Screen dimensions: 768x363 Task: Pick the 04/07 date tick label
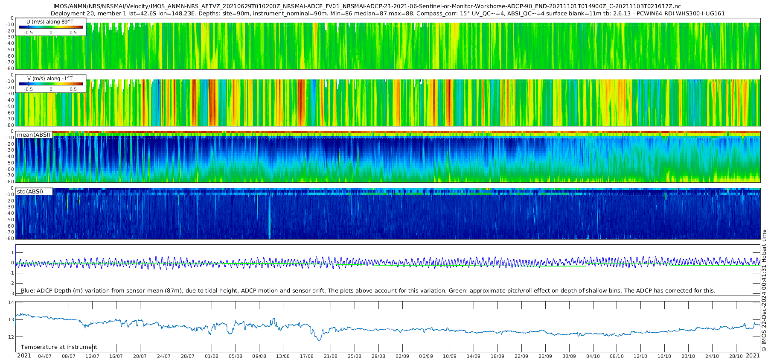pos(45,356)
